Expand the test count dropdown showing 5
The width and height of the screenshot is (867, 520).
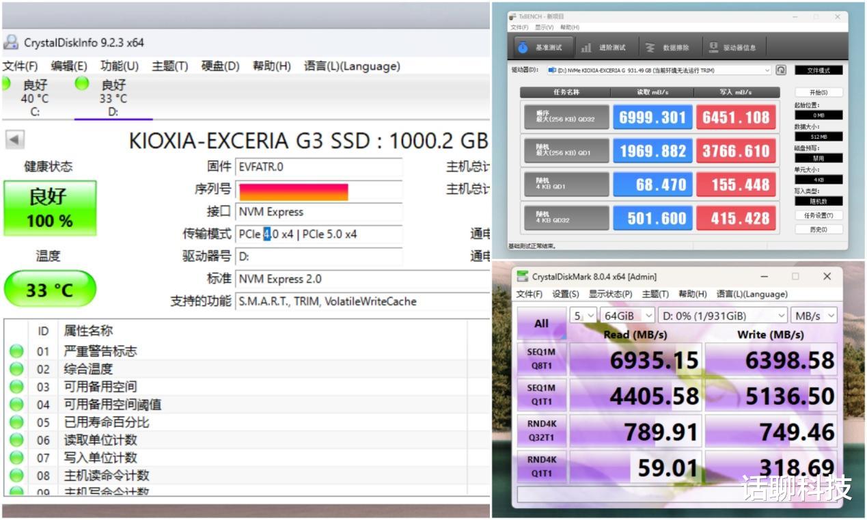coord(583,316)
